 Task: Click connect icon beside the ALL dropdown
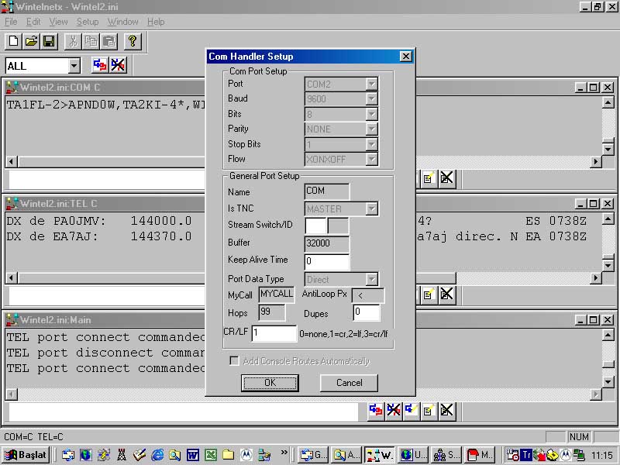(x=100, y=65)
